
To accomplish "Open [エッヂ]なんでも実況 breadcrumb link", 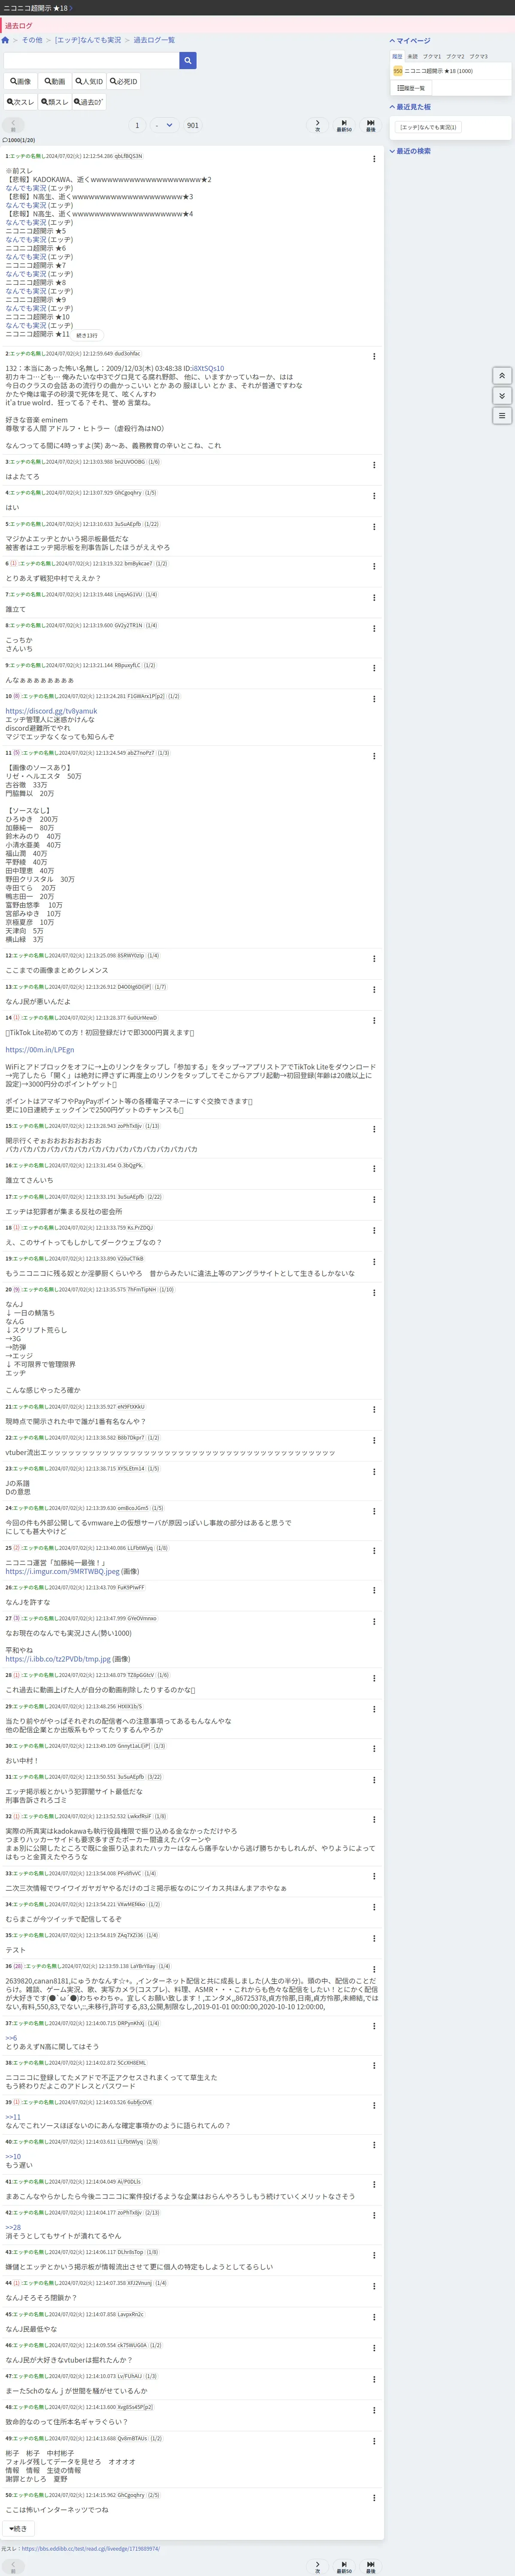I will pyautogui.click(x=88, y=40).
